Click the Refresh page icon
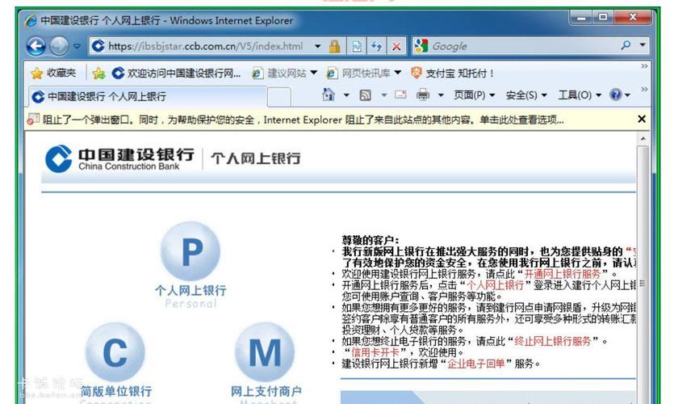This screenshot has width=674, height=404. pyautogui.click(x=376, y=46)
